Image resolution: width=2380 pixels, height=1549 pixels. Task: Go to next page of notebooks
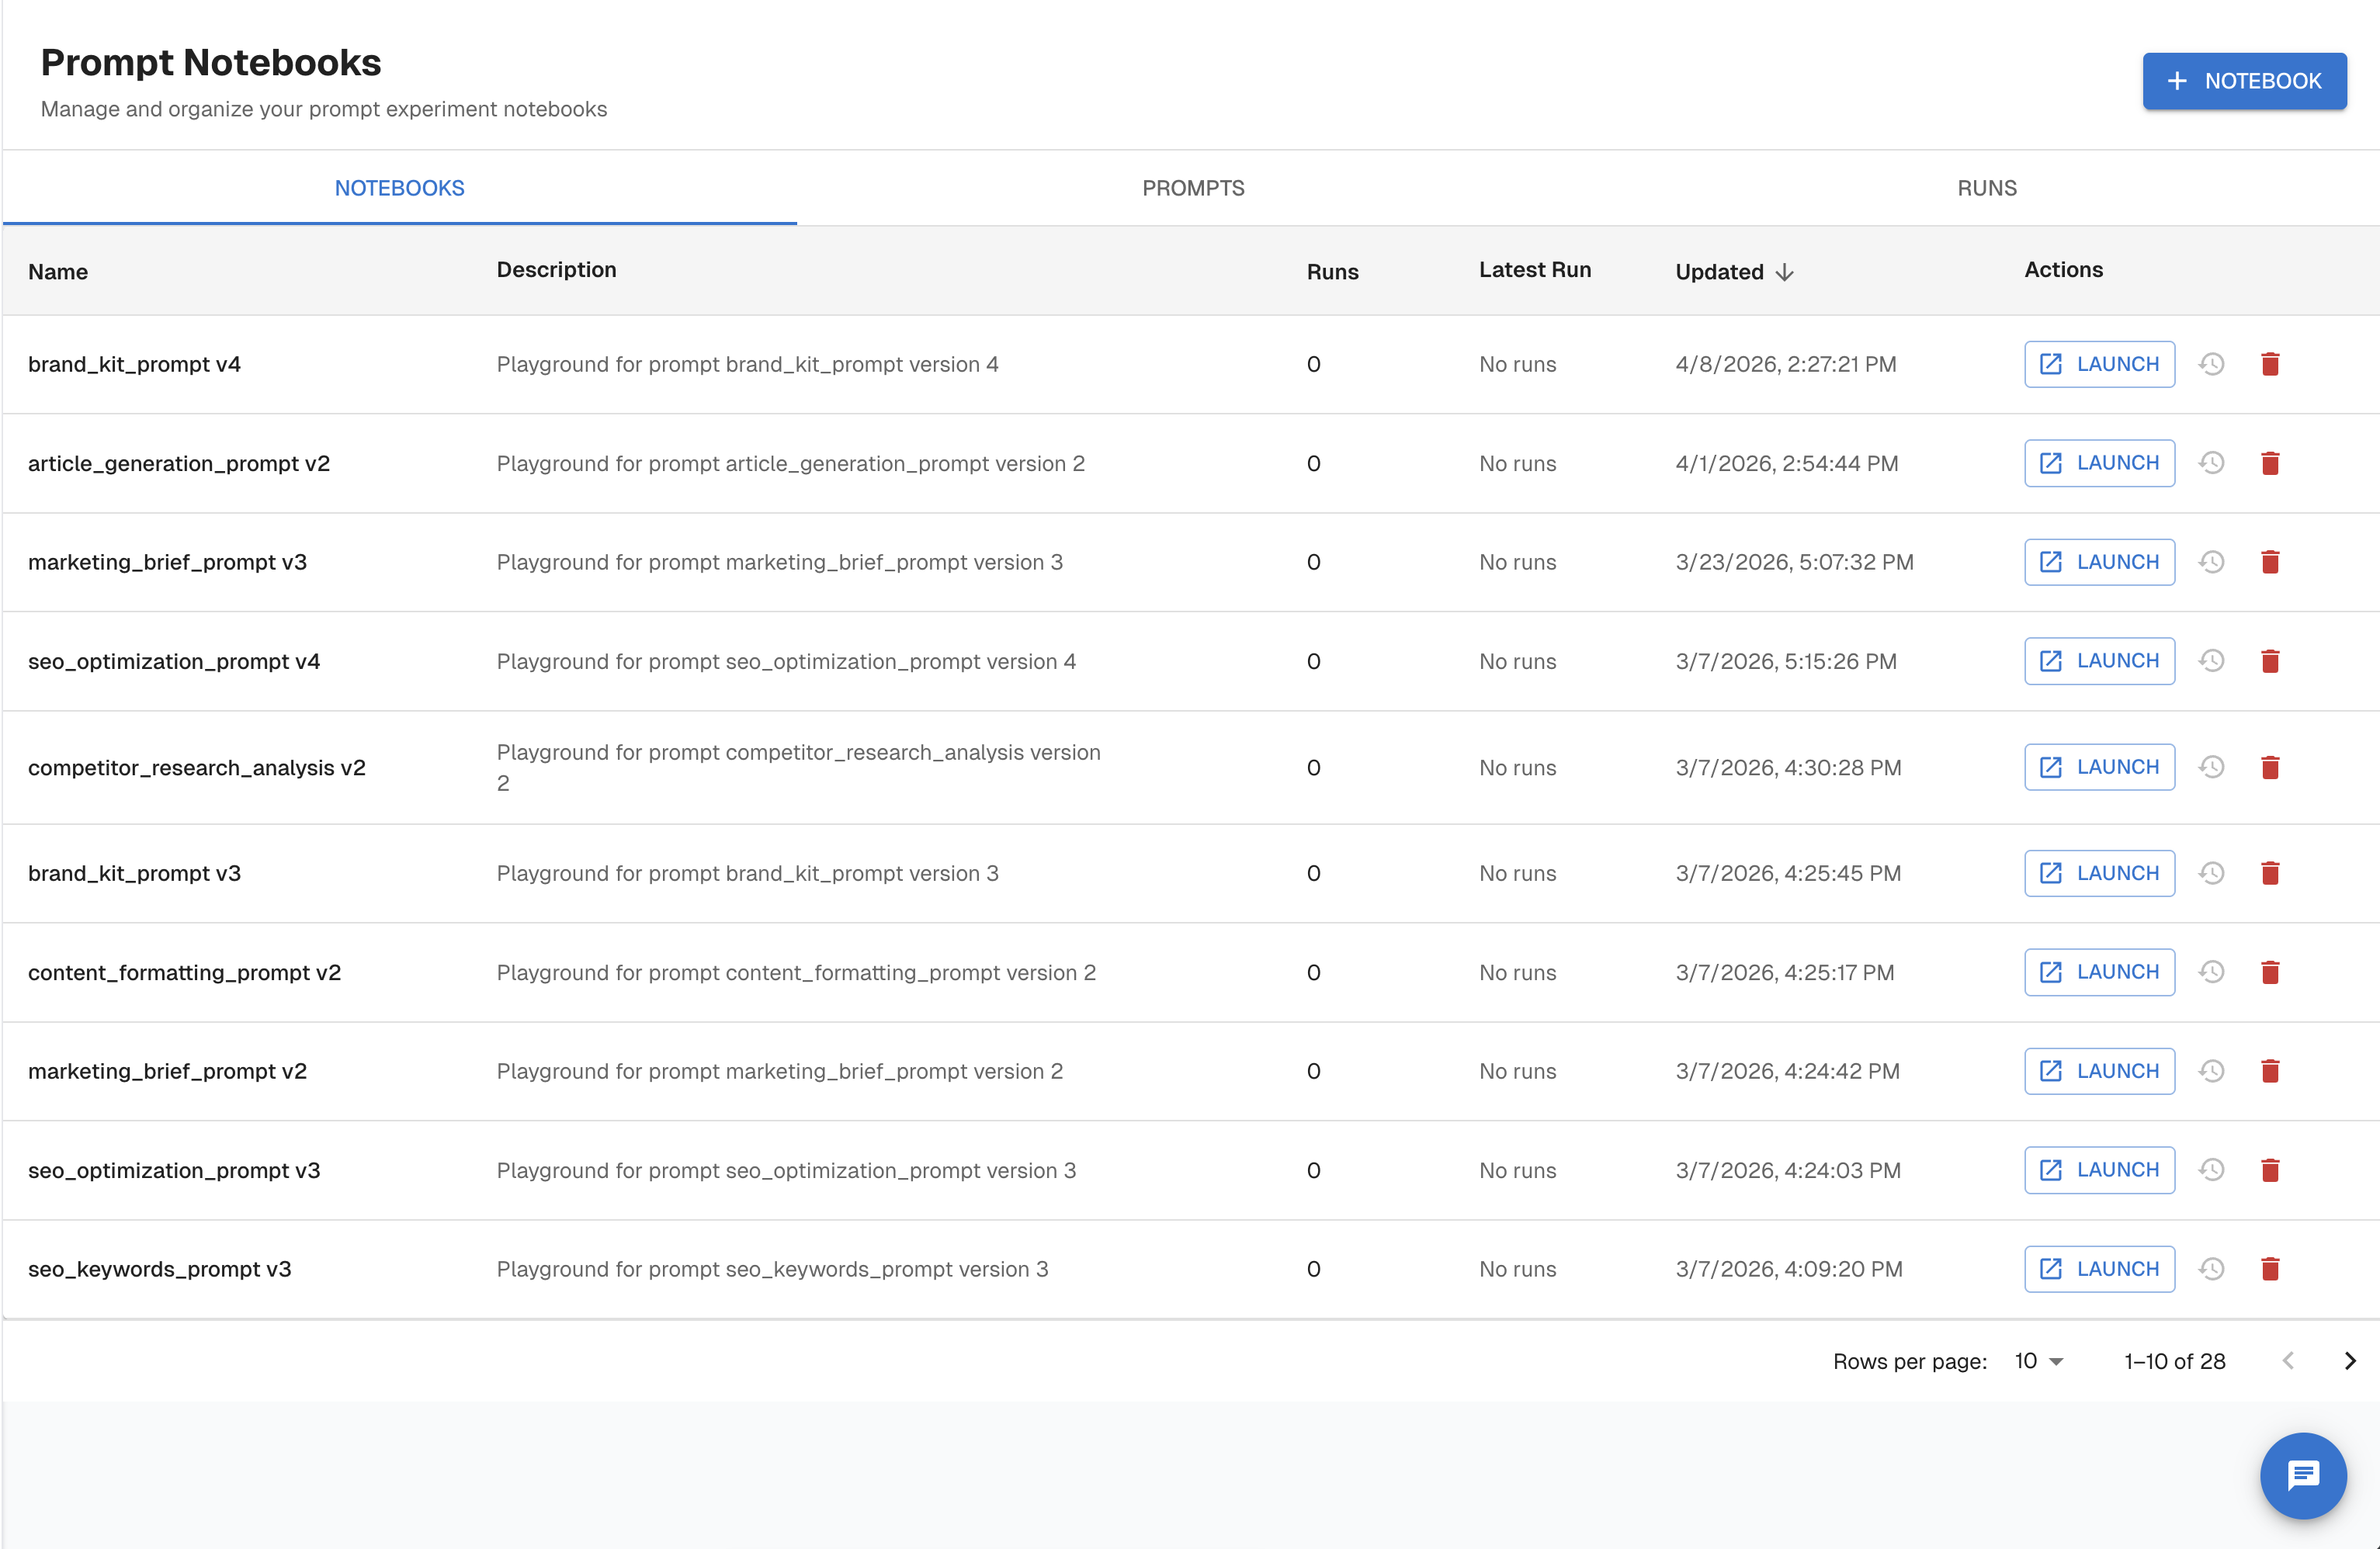coord(2350,1361)
